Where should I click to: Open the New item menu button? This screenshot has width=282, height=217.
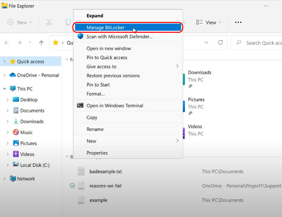pos(20,22)
